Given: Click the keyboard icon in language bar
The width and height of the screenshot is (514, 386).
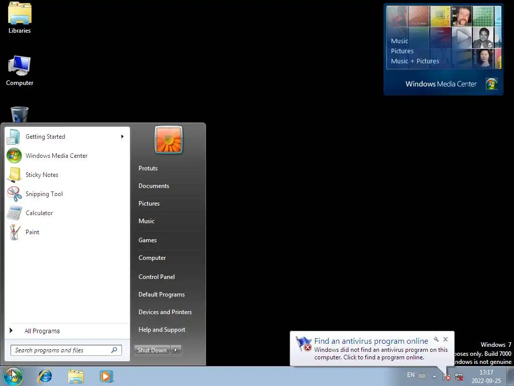Looking at the screenshot, I should pos(422,376).
